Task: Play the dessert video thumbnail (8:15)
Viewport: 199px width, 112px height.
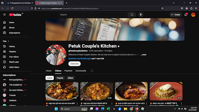Action: [x=166, y=91]
